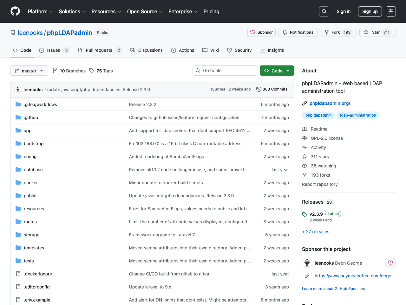Click inside the Go to file field
The height and width of the screenshot is (305, 406).
pos(225,71)
